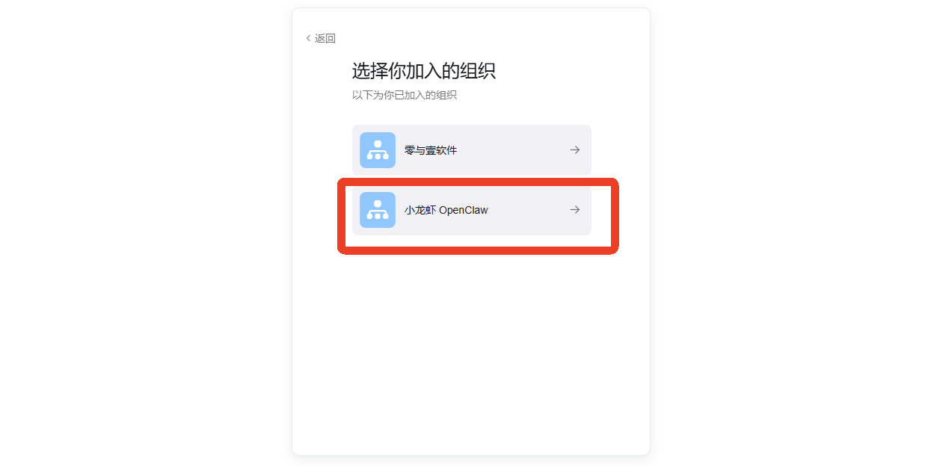Select the 零与壹软件 organization name
934x467 pixels.
pyautogui.click(x=431, y=150)
